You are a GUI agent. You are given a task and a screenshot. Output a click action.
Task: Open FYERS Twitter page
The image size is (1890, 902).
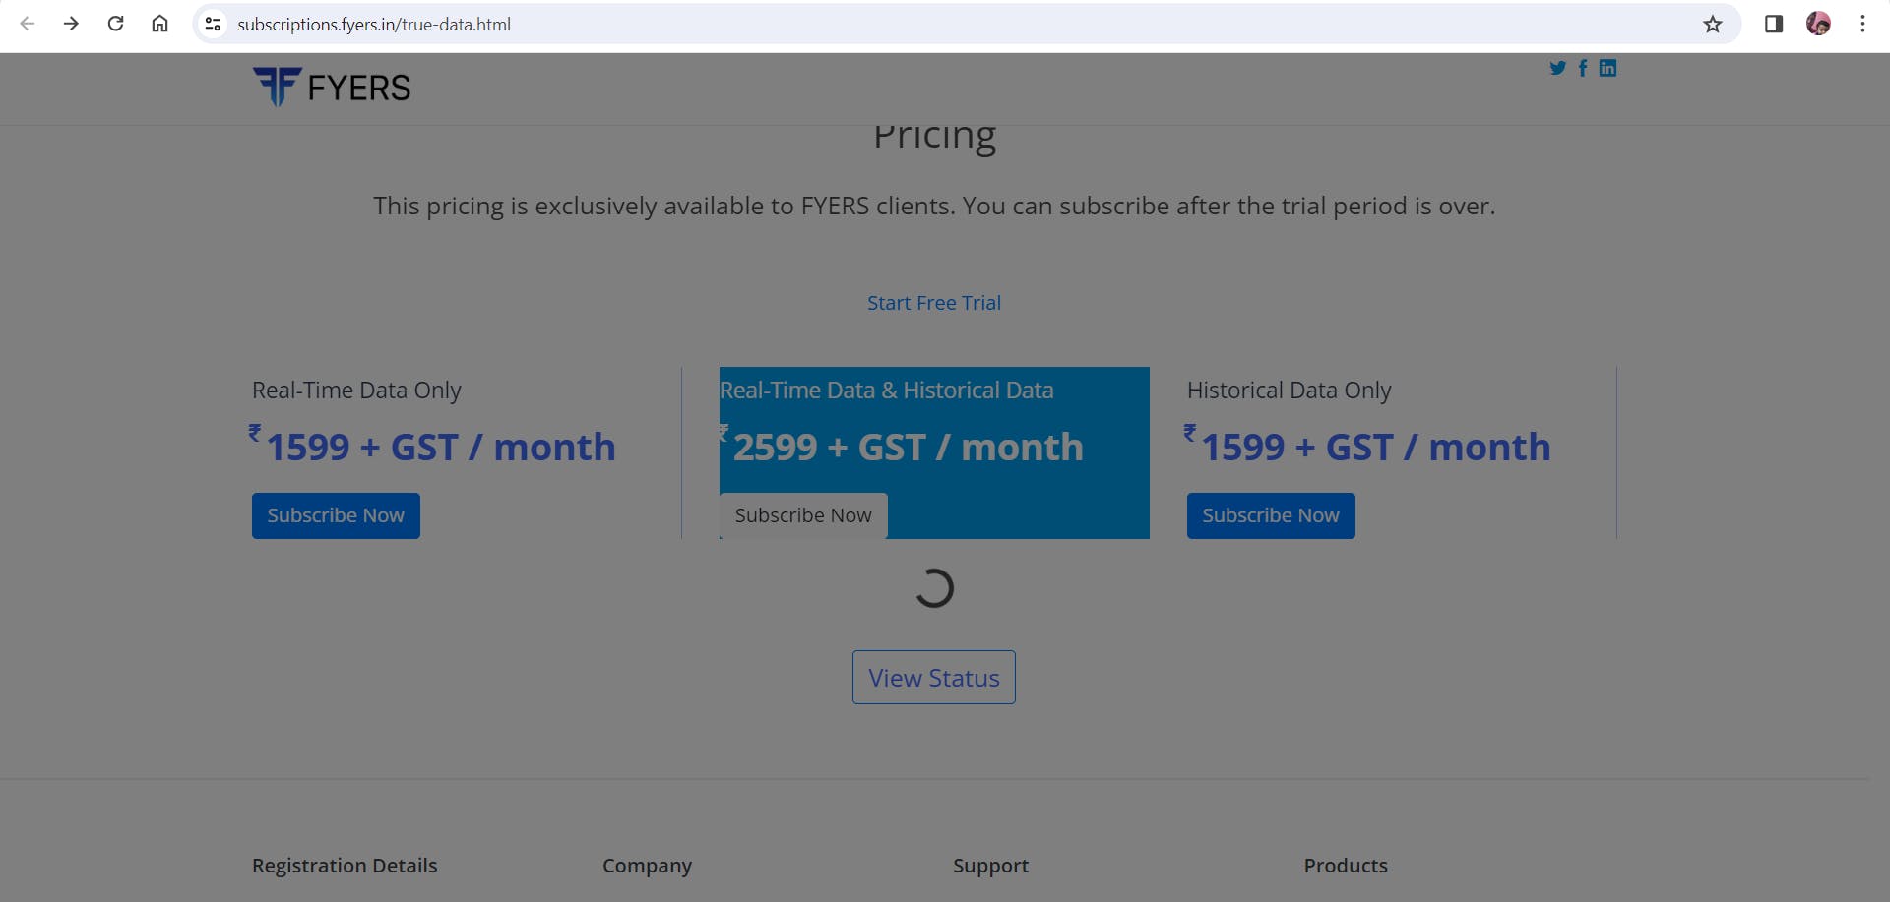pos(1557,68)
